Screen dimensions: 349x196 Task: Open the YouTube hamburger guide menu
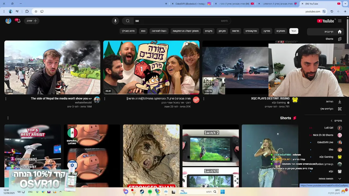pyautogui.click(x=340, y=21)
